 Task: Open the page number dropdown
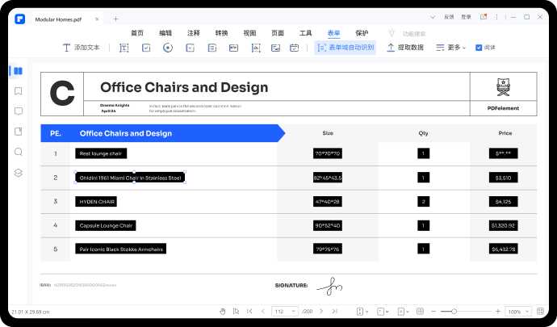[x=285, y=311]
